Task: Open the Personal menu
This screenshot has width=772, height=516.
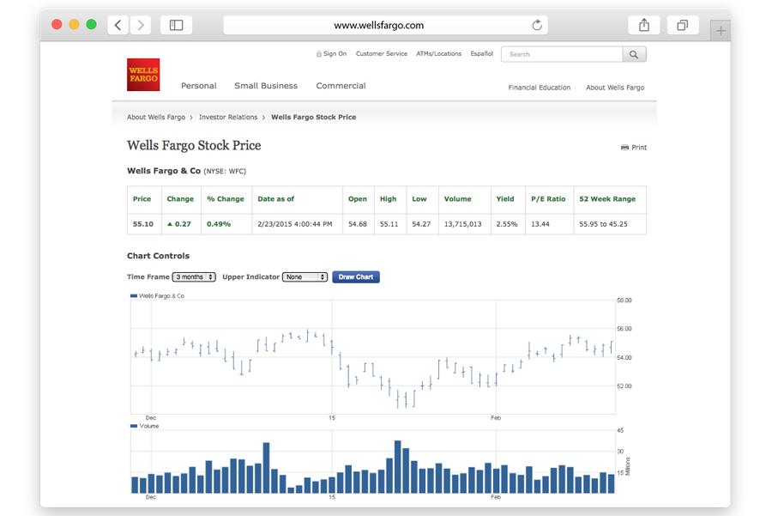Action: [x=198, y=86]
